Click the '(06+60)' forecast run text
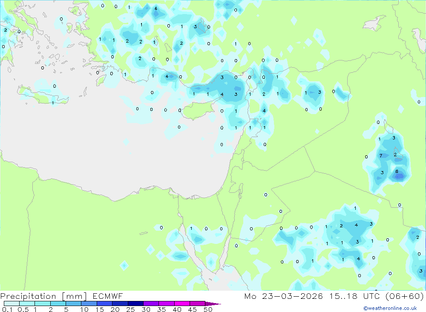Screen dimensions: 426x312 tap(405, 296)
